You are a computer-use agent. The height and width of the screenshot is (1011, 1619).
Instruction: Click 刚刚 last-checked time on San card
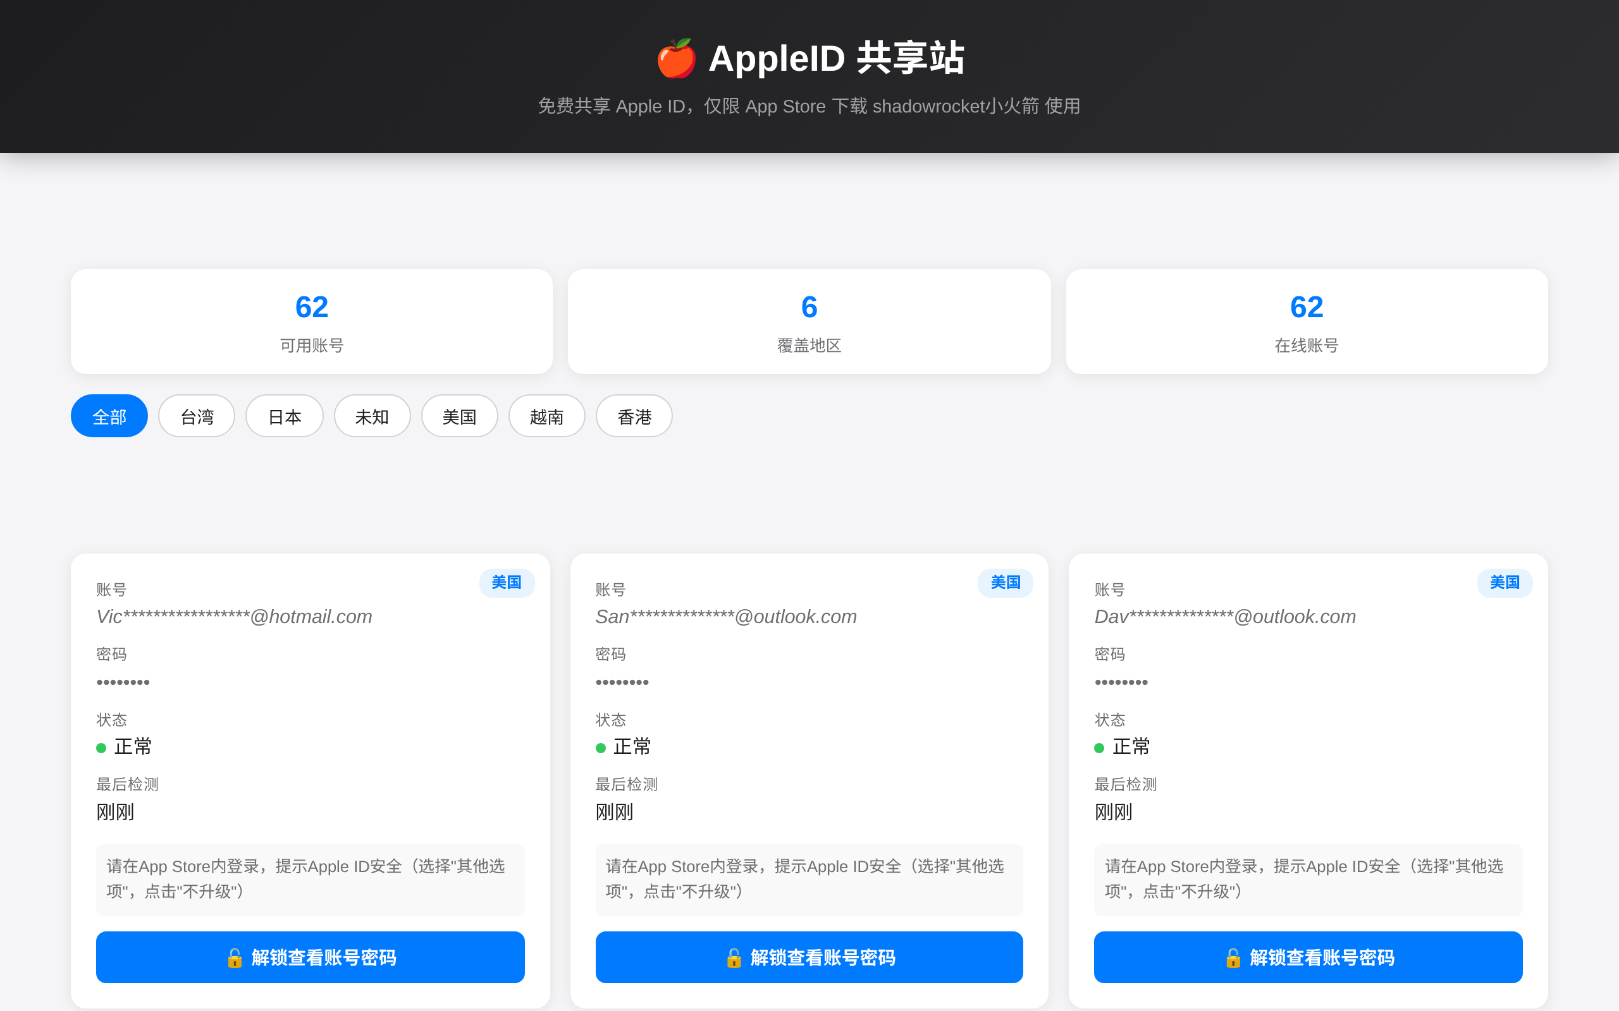(614, 813)
